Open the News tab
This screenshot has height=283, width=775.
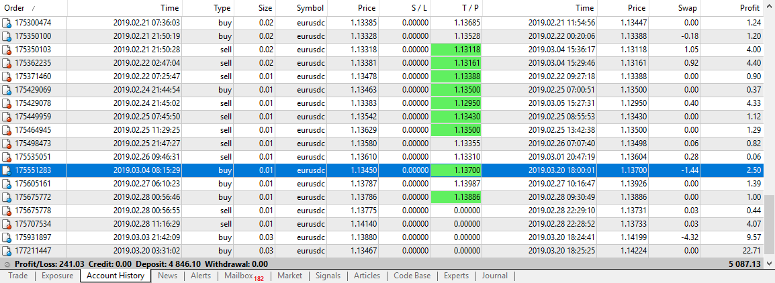point(167,276)
